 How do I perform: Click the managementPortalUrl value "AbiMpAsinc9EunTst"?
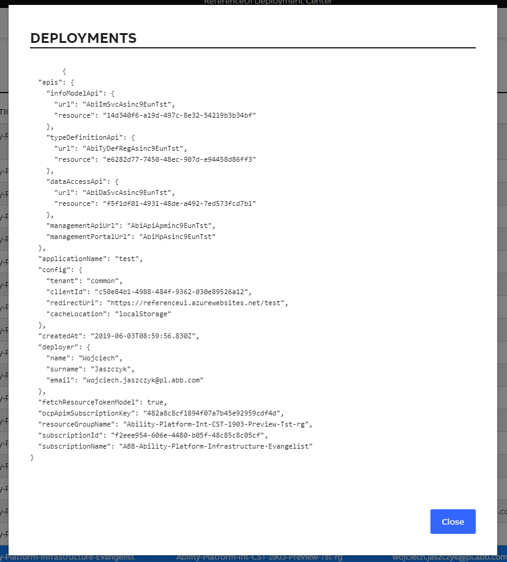click(x=177, y=237)
